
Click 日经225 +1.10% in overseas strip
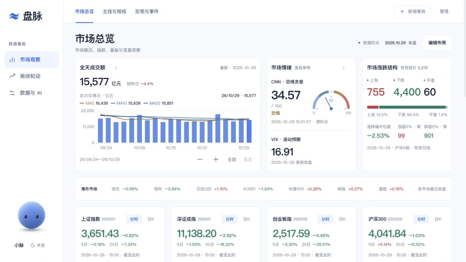[212, 189]
